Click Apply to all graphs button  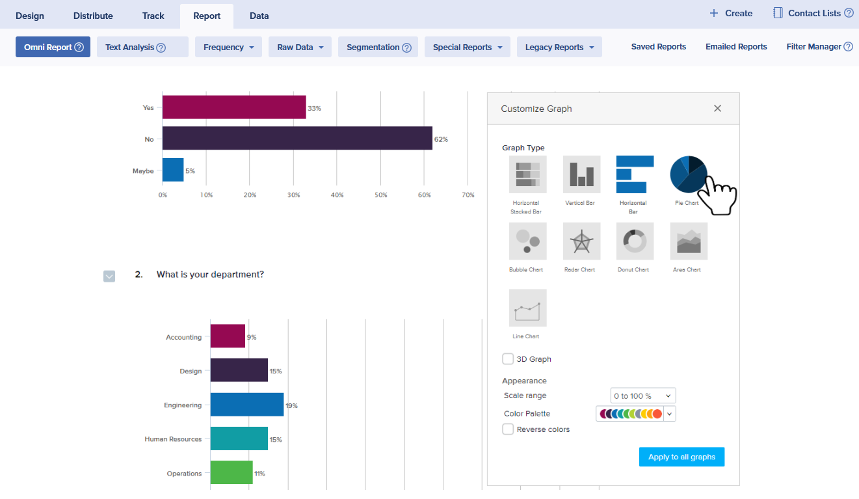(681, 457)
